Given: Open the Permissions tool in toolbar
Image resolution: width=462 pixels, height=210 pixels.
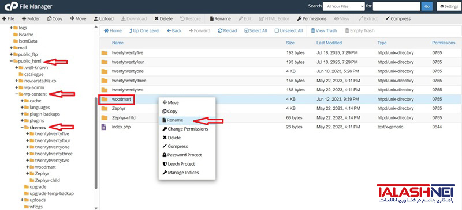Looking at the screenshot, I should [x=312, y=19].
